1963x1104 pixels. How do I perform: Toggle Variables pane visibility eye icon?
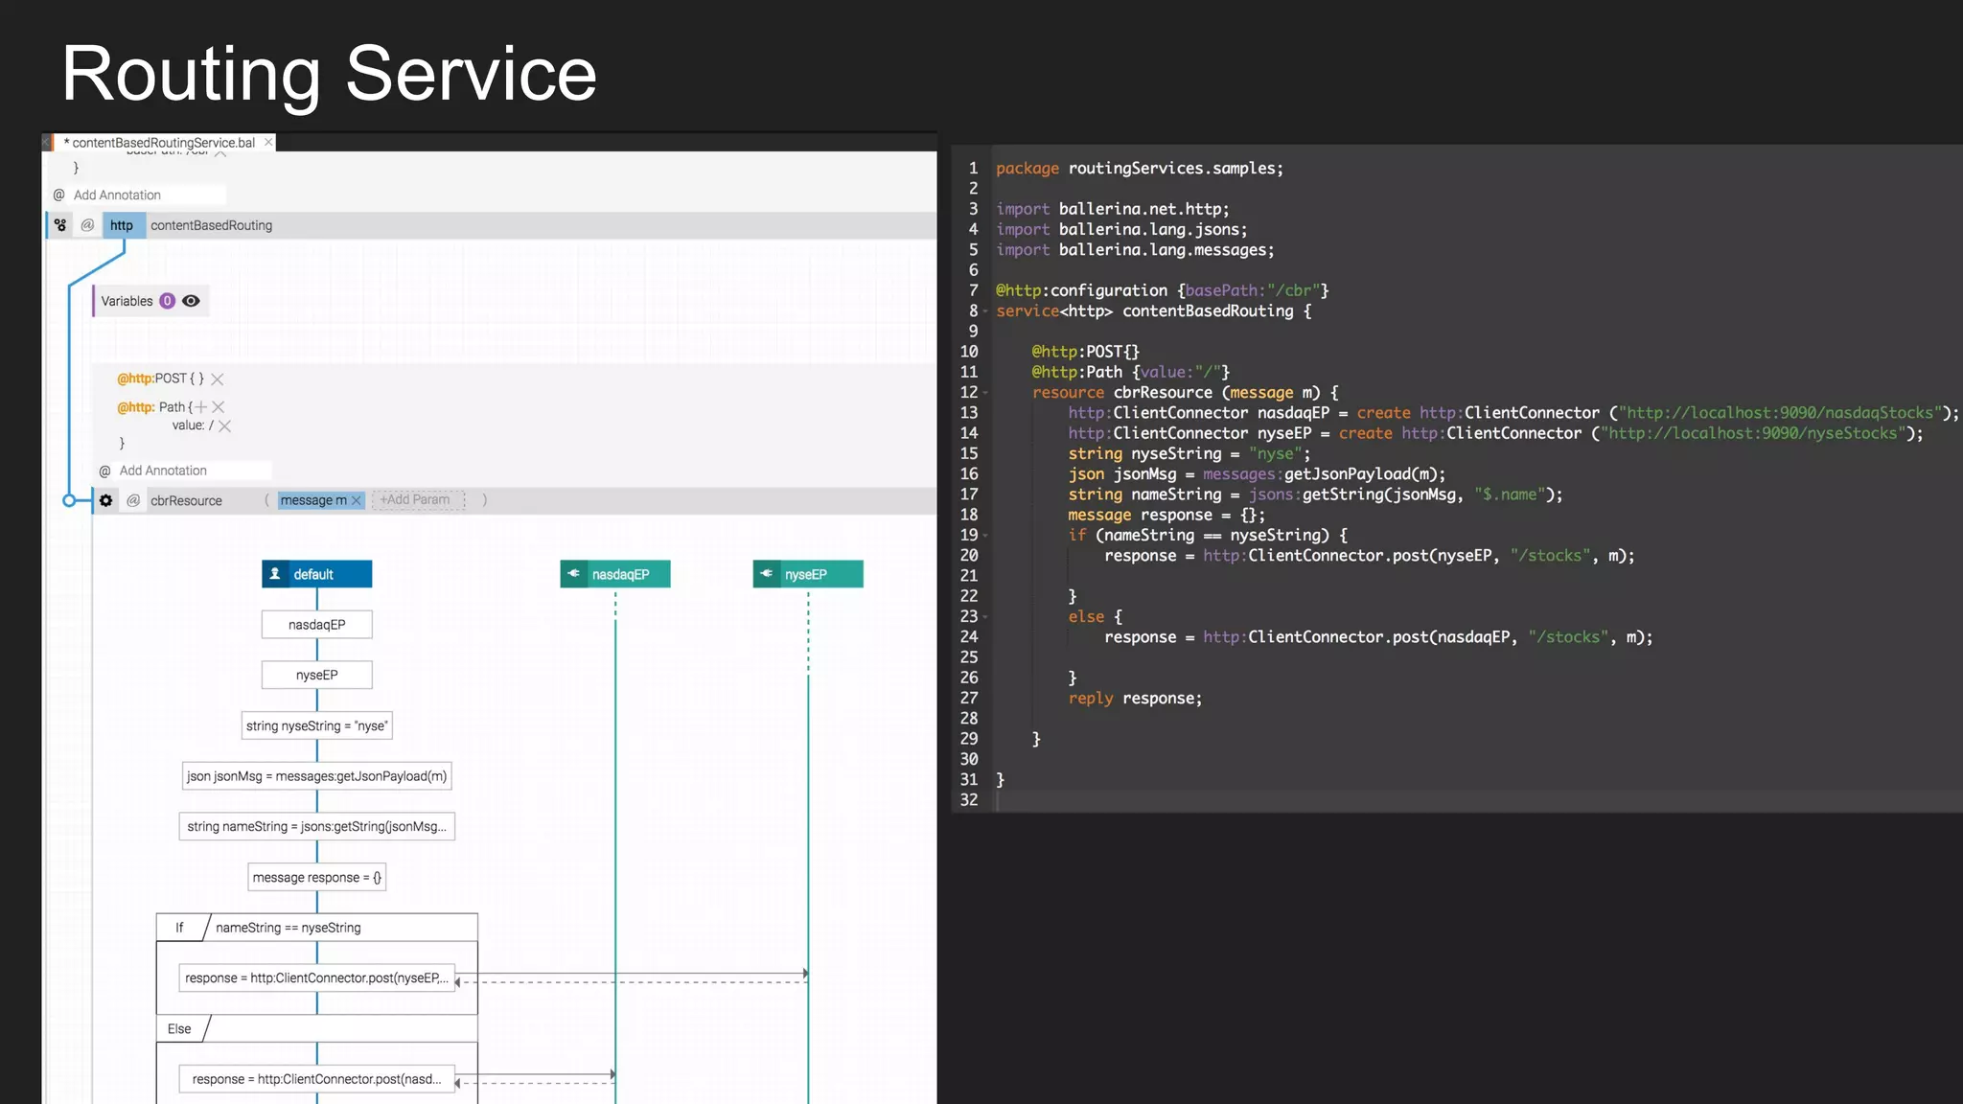[191, 301]
